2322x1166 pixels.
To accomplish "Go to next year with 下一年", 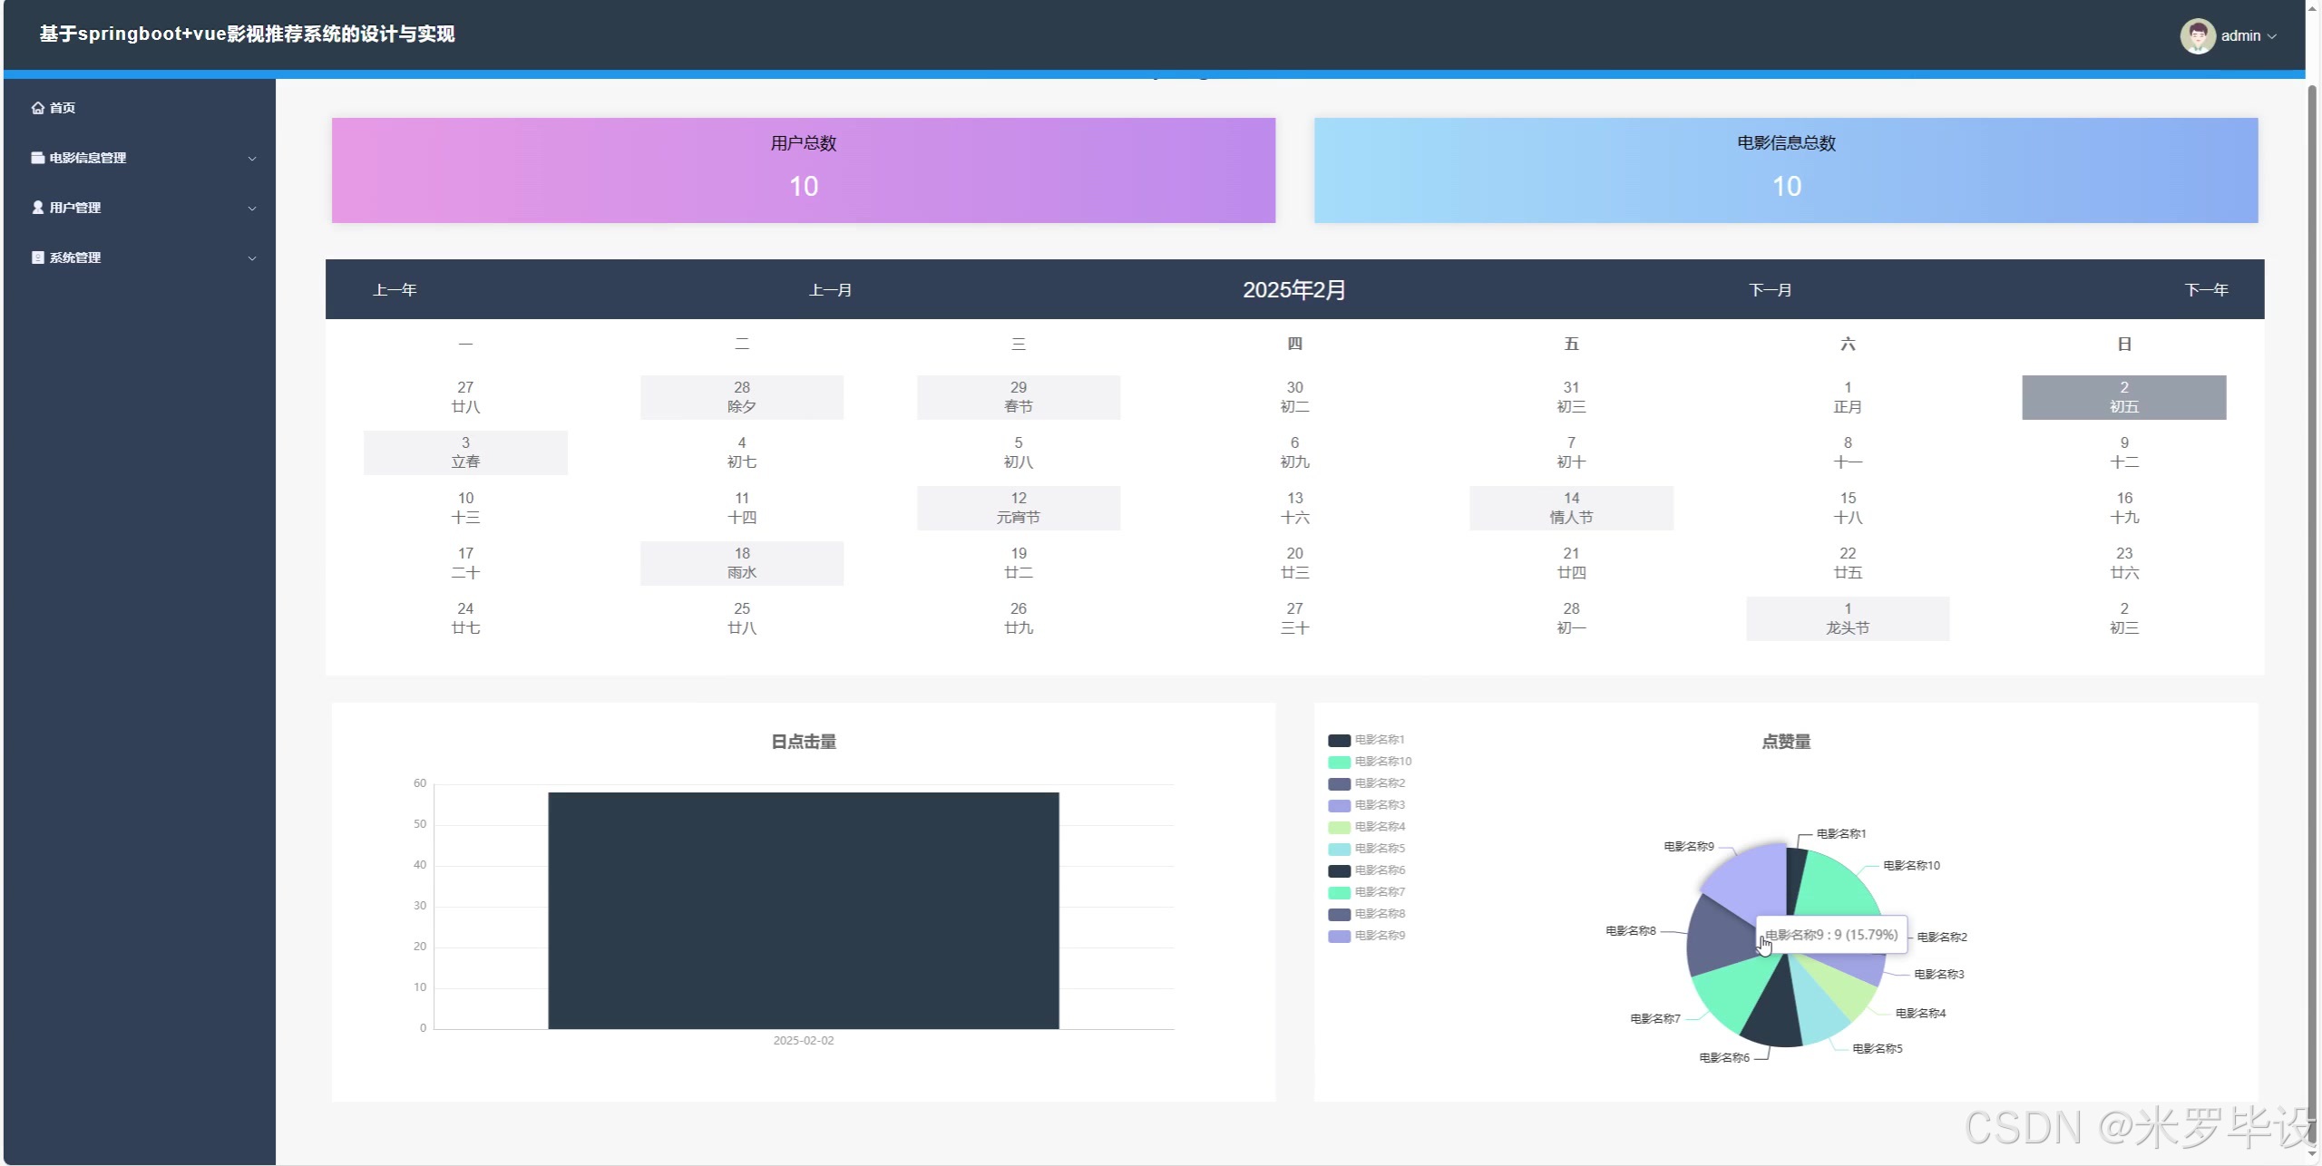I will coord(2207,290).
